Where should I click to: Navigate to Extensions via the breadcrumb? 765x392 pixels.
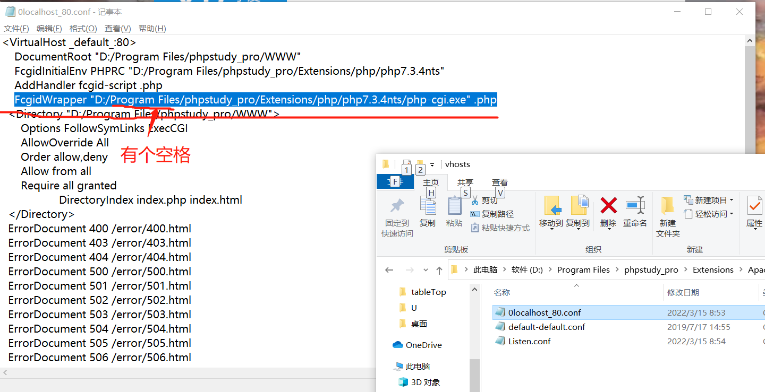713,269
